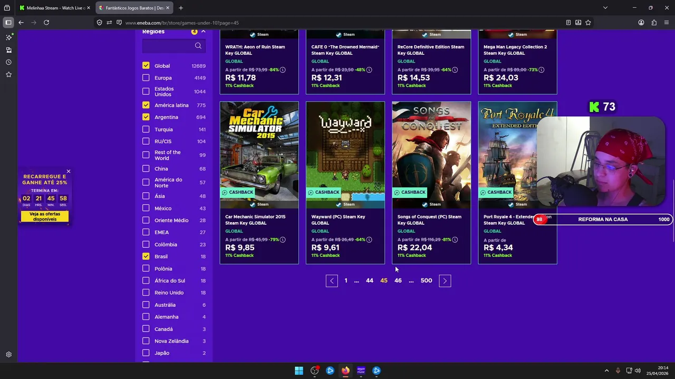Open Firefox application menu
Screen dimensions: 675x379
pyautogui.click(x=667, y=23)
